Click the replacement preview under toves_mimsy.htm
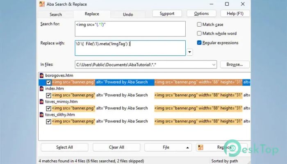This screenshot has width=287, height=164. (x=198, y=108)
